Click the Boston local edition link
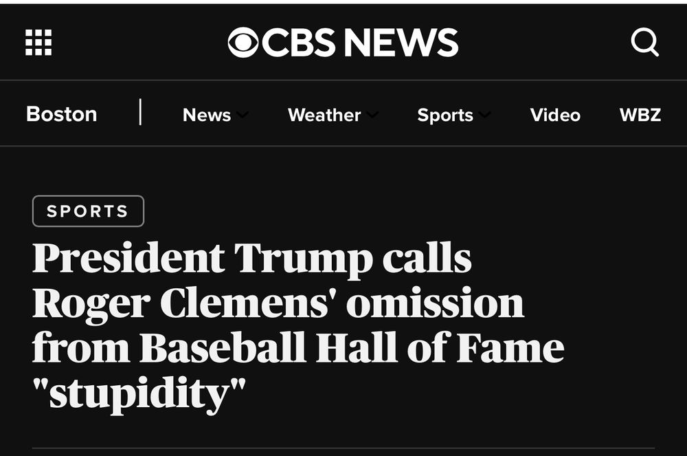Image resolution: width=687 pixels, height=456 pixels. pyautogui.click(x=61, y=113)
